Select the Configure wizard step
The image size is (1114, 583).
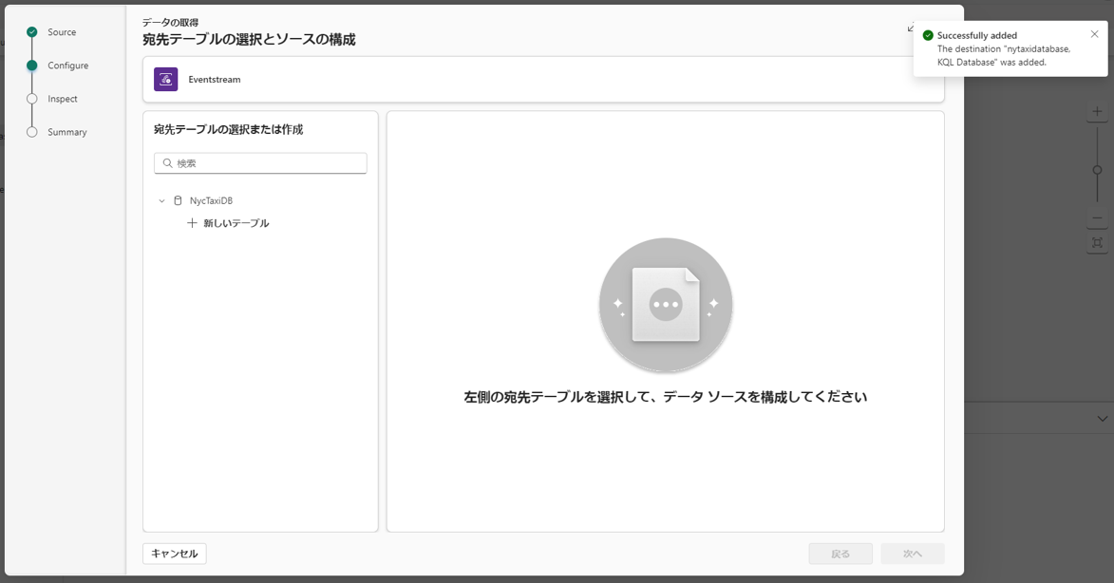point(68,66)
